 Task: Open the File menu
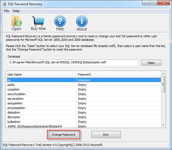pyautogui.click(x=7, y=11)
